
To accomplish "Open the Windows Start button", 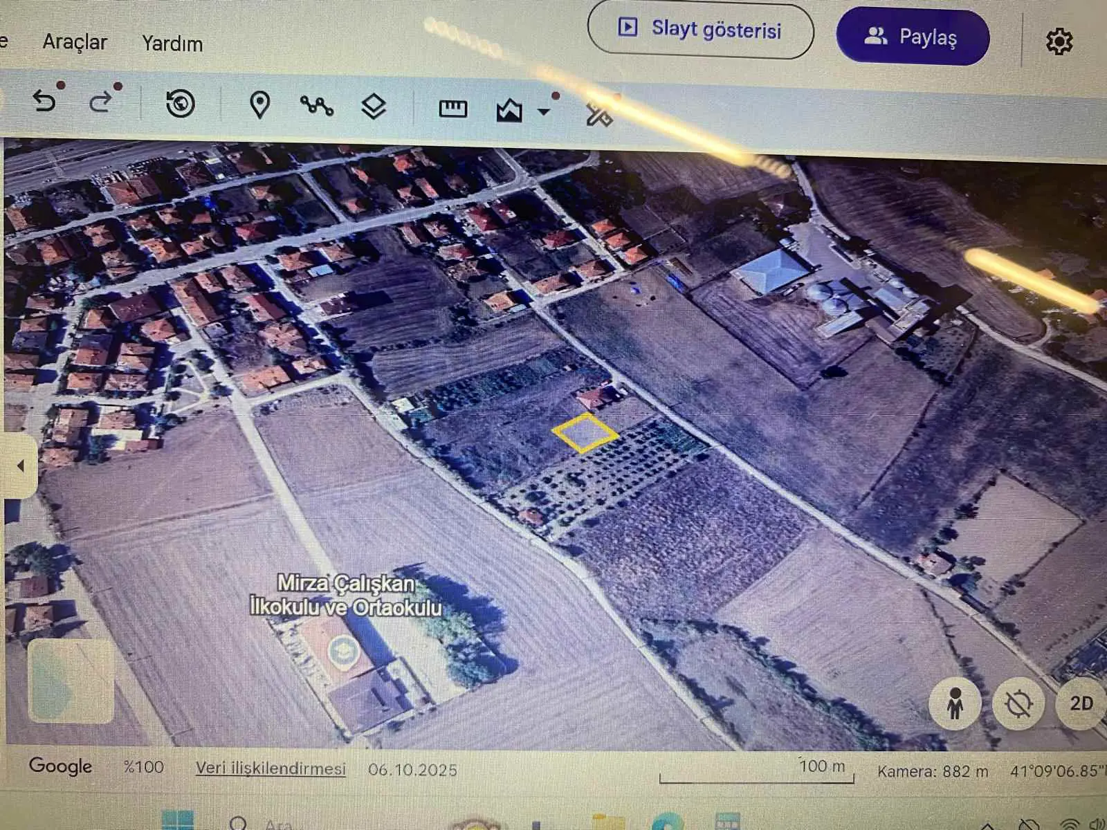I will pyautogui.click(x=178, y=821).
